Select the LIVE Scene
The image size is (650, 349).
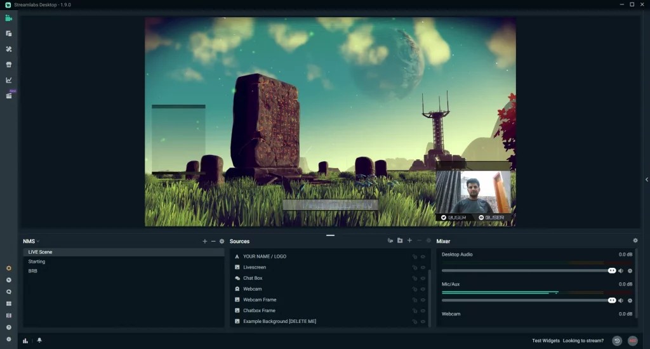click(124, 252)
